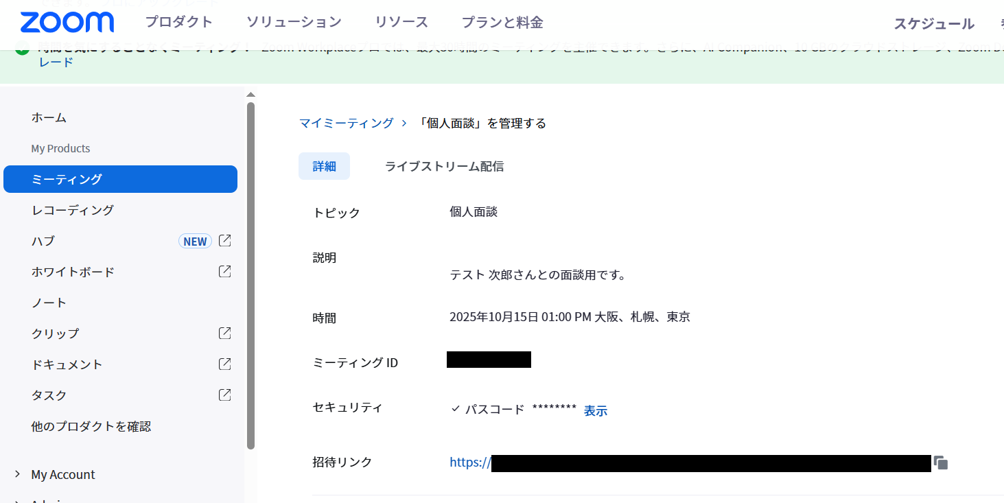Click the sidebar scrollbar up arrow
The height and width of the screenshot is (503, 1004).
tap(250, 95)
